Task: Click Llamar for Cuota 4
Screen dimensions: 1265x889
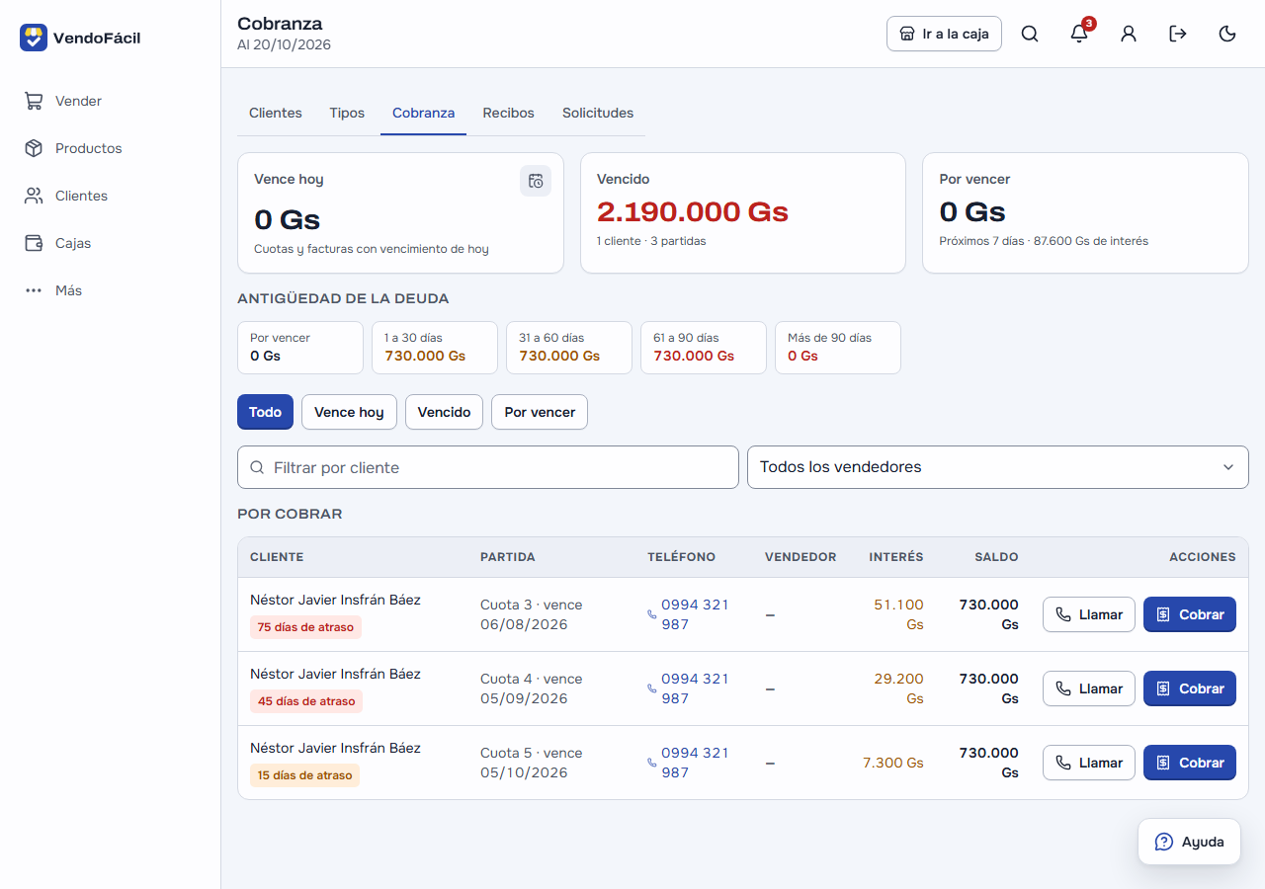Action: 1089,688
